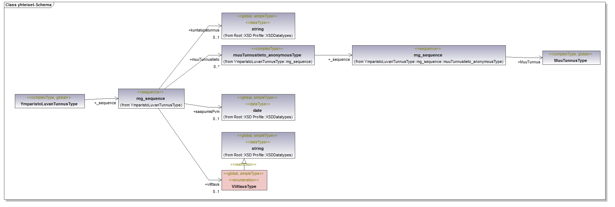Click +_sequence label after muuTunnustieto_anonymousType
This screenshot has width=615, height=207.
coord(339,59)
